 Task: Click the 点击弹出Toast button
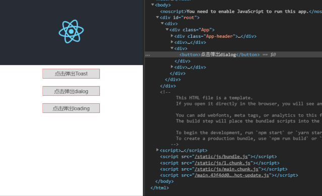(71, 74)
